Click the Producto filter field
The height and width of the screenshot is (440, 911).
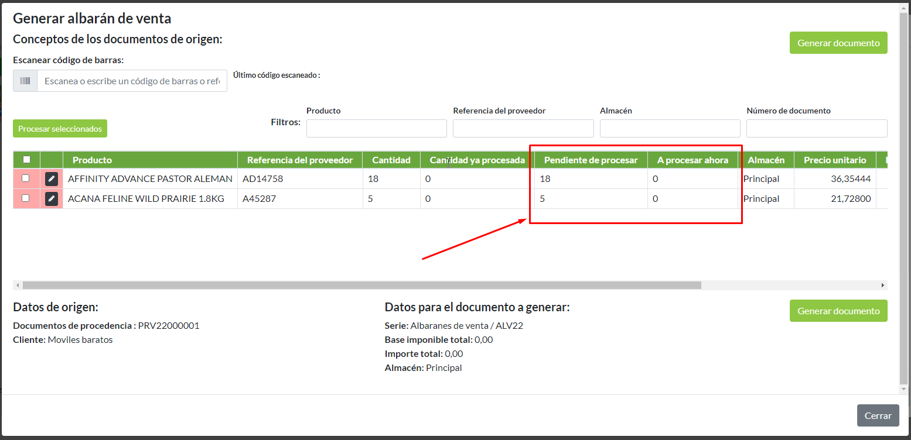coord(376,129)
